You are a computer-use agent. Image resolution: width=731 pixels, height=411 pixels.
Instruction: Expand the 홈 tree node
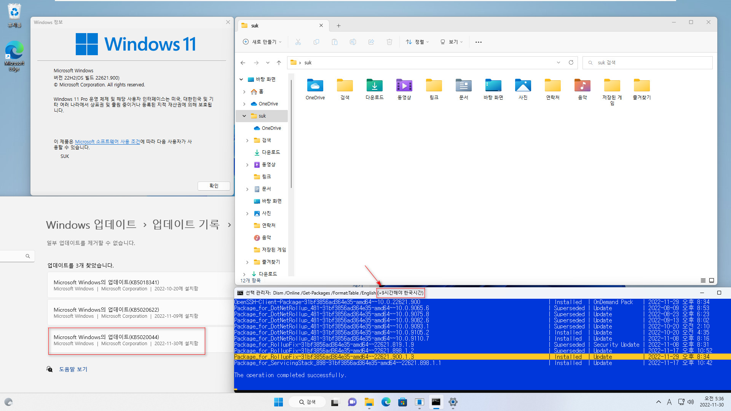coord(244,92)
